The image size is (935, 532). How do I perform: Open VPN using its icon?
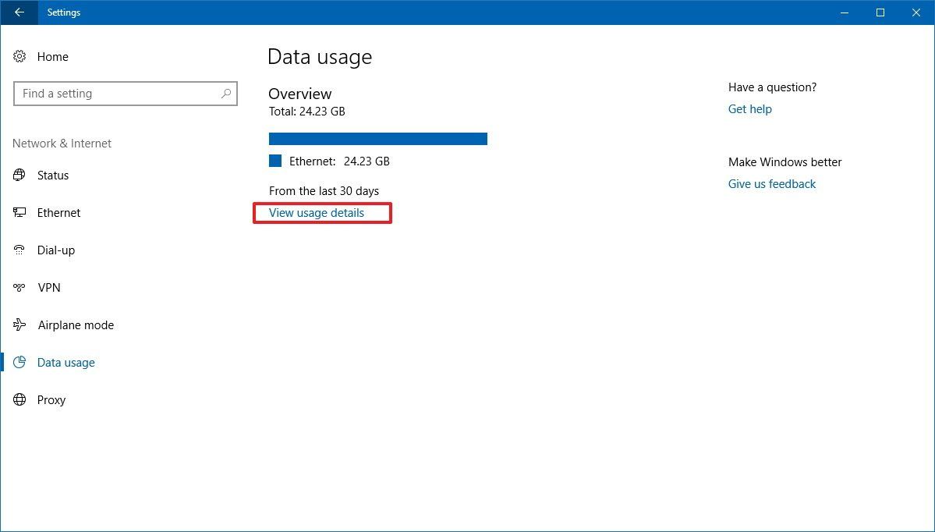(19, 287)
